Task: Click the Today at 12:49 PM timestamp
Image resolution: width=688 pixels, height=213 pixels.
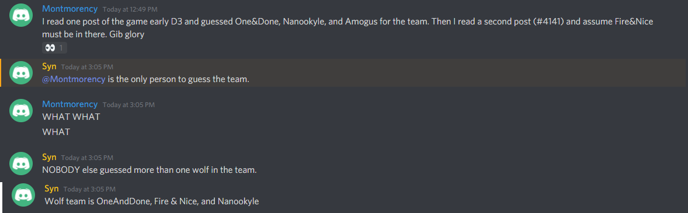Action: [x=130, y=9]
